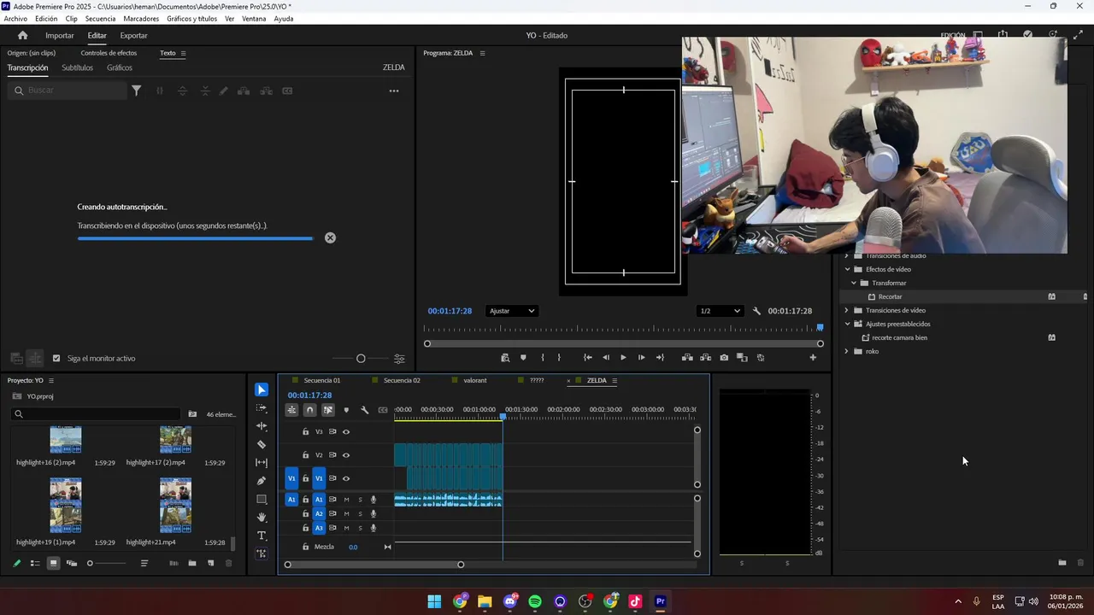Image resolution: width=1094 pixels, height=615 pixels.
Task: Select the Slip tool
Action: (x=262, y=462)
